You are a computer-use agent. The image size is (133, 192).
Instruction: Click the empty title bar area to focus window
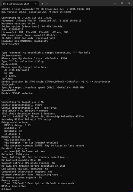pyautogui.click(x=79, y=3)
